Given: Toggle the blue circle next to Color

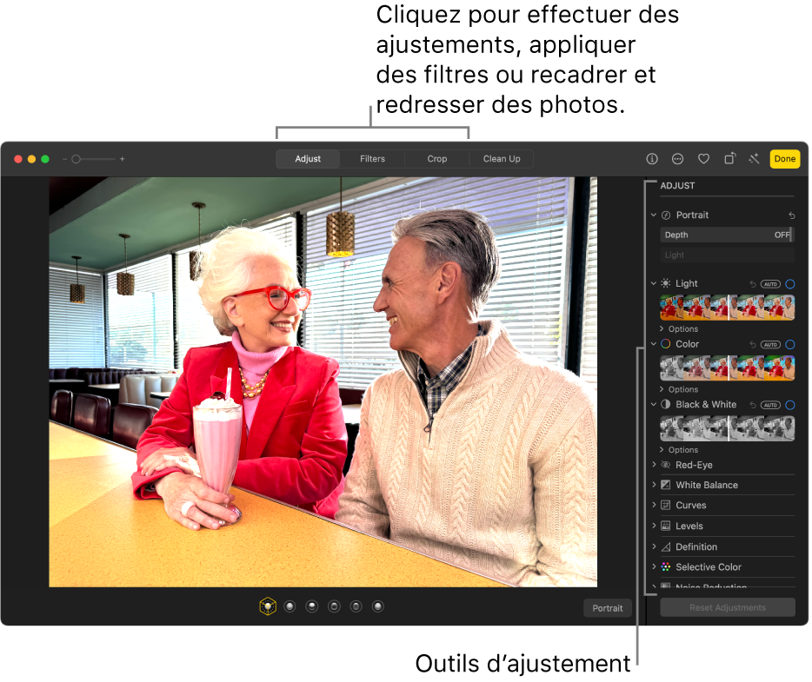Looking at the screenshot, I should [x=789, y=344].
